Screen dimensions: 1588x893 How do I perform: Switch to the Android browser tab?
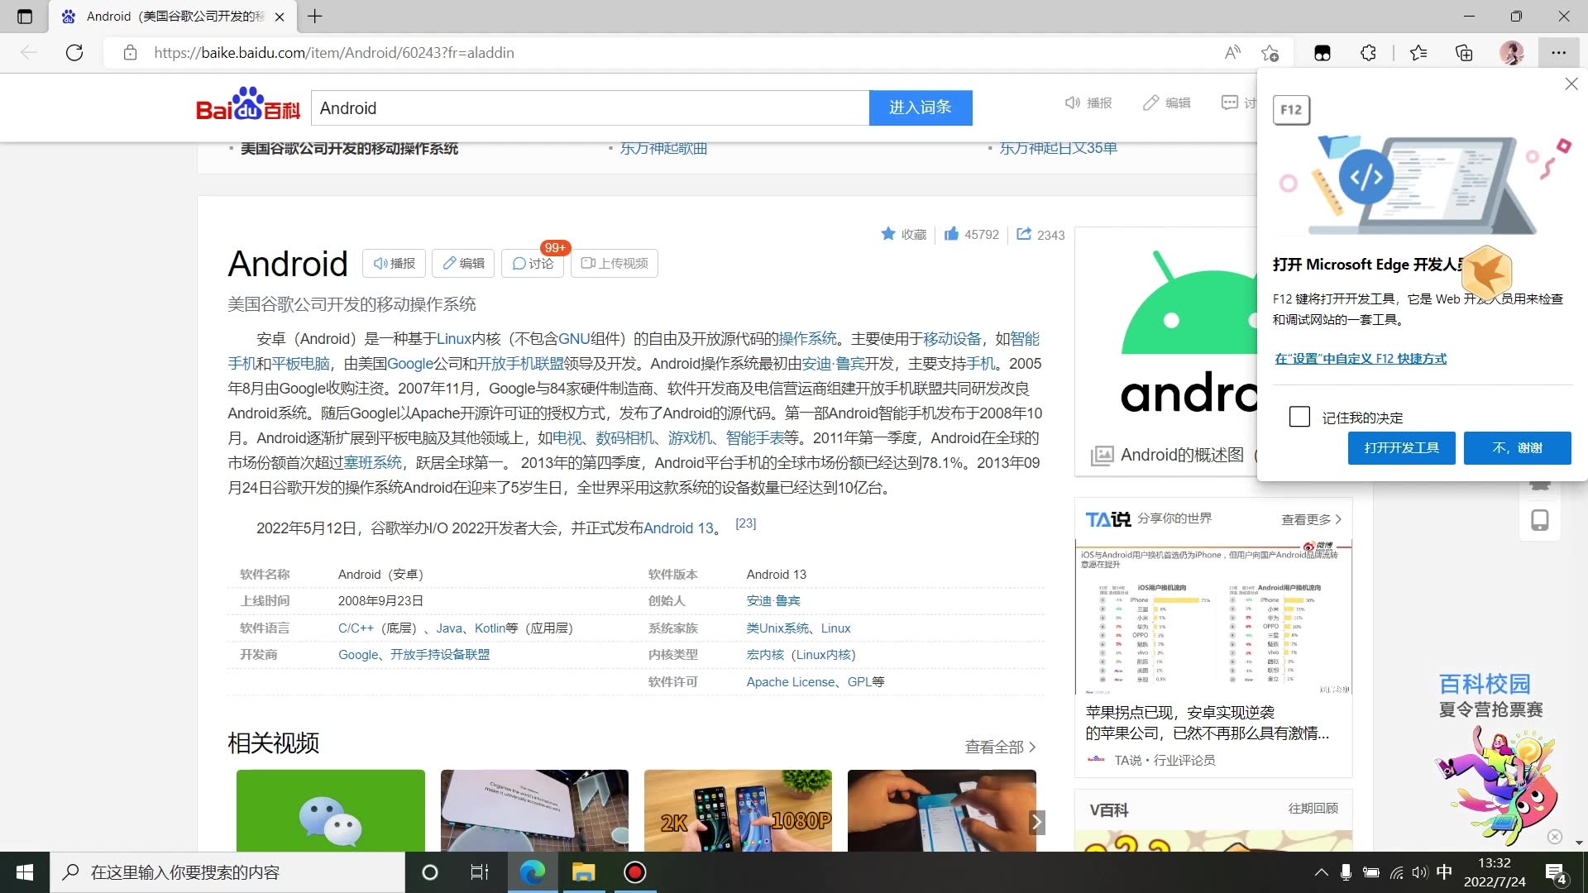tap(174, 17)
